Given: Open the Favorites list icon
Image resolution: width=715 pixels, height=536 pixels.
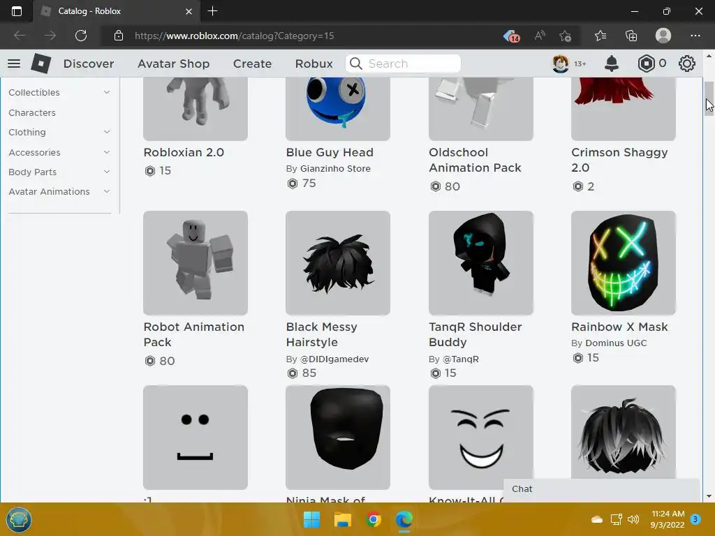Looking at the screenshot, I should click(x=600, y=36).
